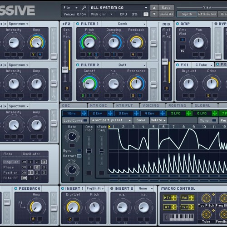Click the Vel macro drag handle
This screenshot has width=227, height=227.
[x=191, y=197]
